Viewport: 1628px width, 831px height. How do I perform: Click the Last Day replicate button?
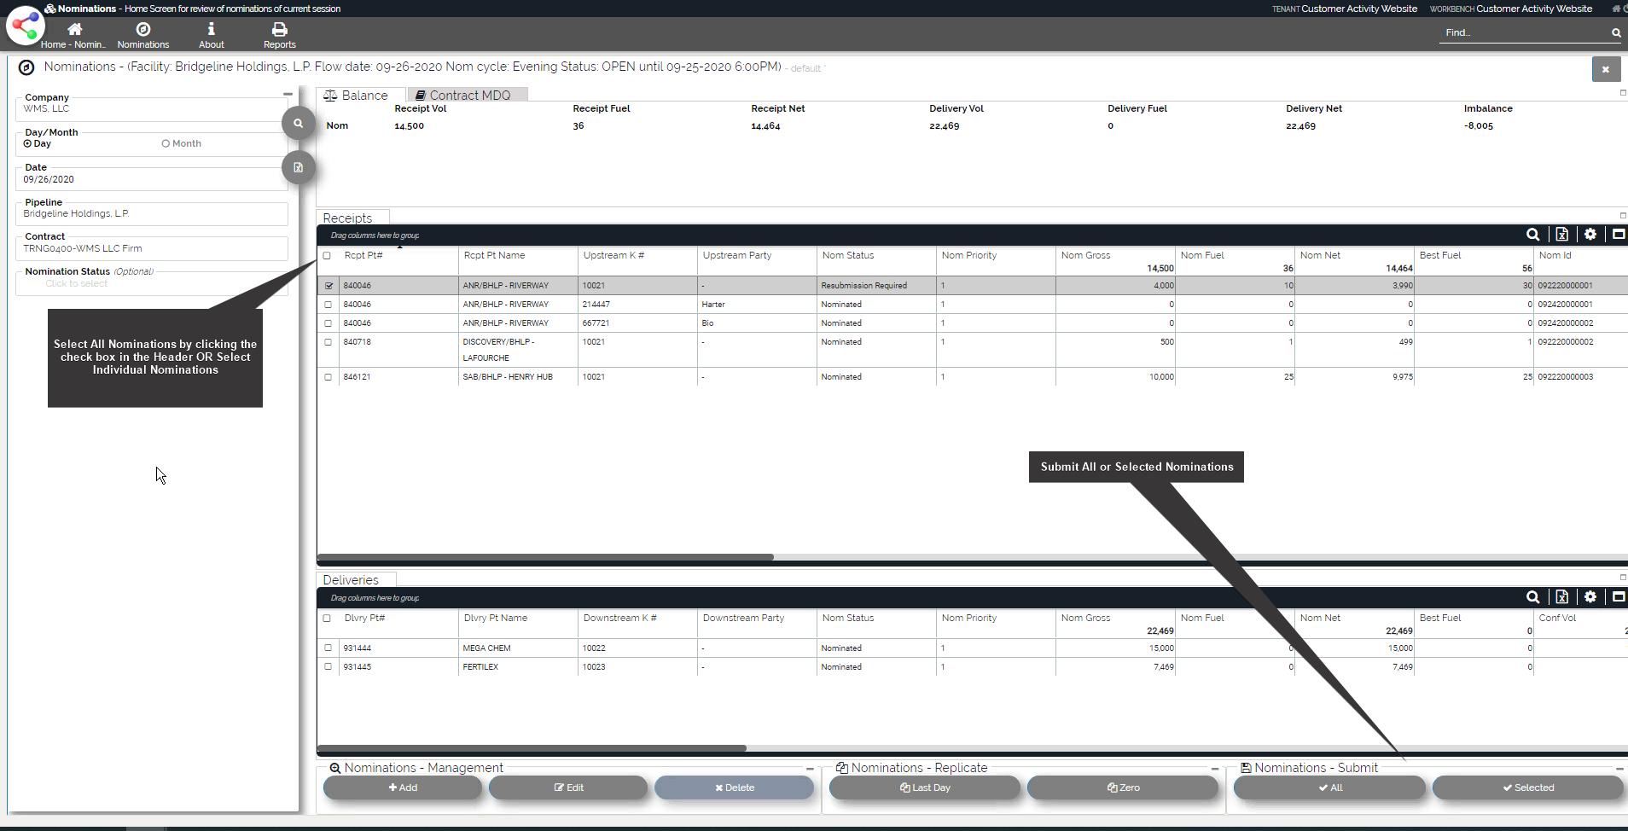coord(925,788)
